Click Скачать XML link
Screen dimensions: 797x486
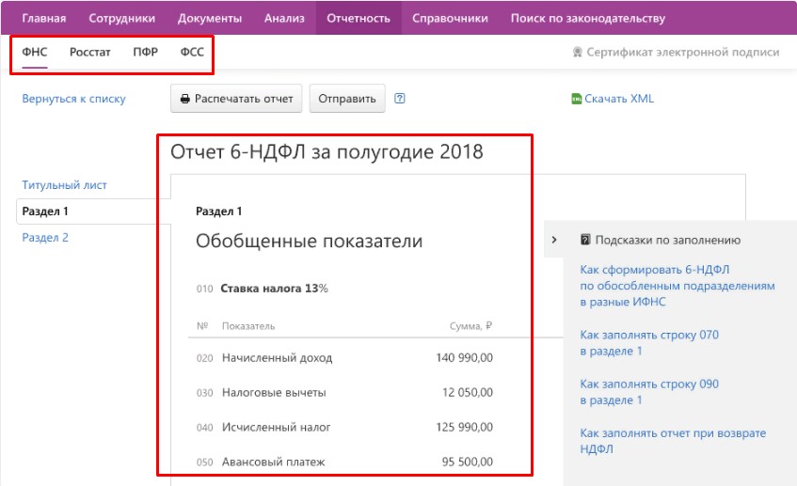(x=619, y=99)
